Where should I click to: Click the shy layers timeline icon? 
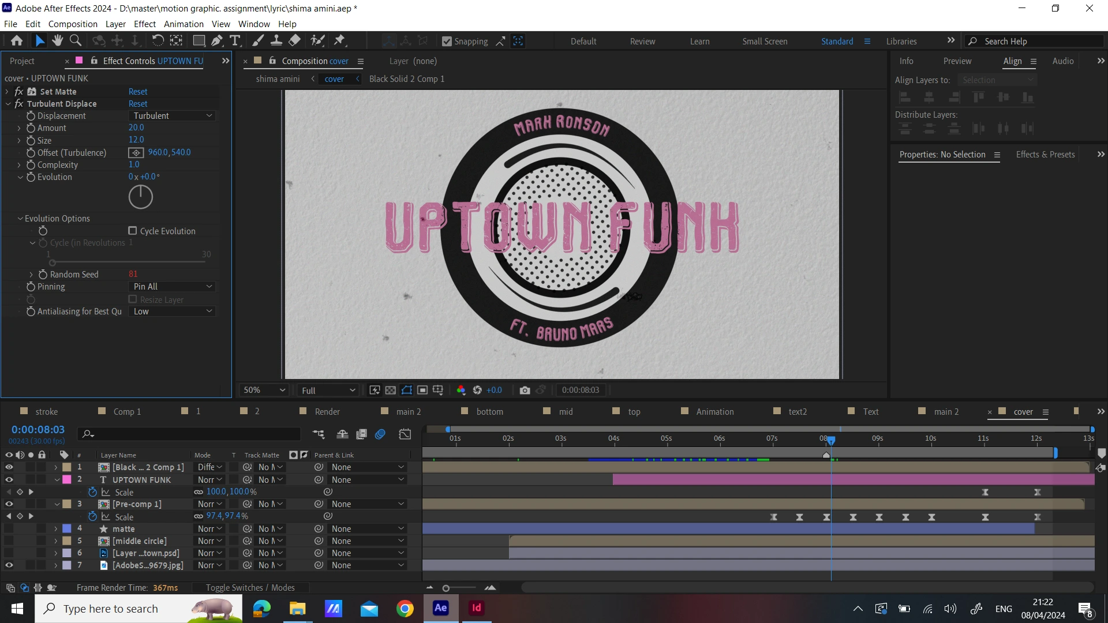pos(342,434)
